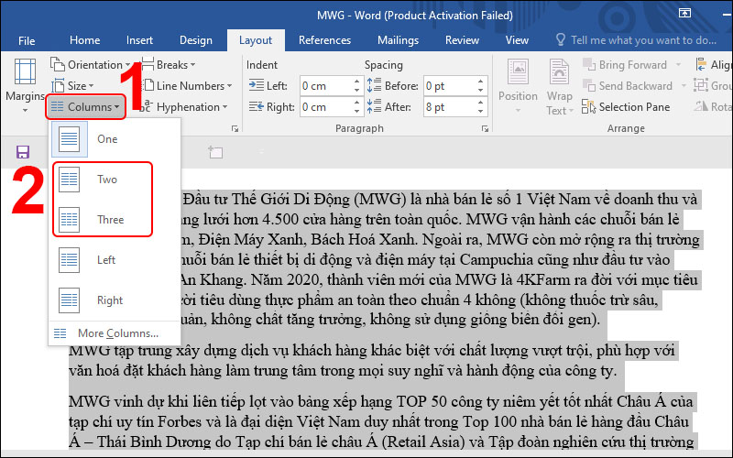Open Page Setup dialog launcher
The height and width of the screenshot is (458, 733).
235,128
